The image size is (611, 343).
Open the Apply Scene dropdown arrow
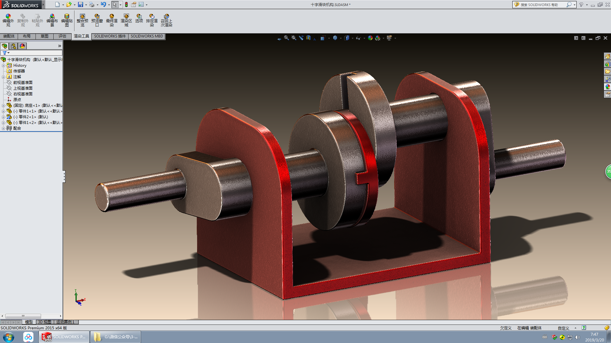[383, 38]
